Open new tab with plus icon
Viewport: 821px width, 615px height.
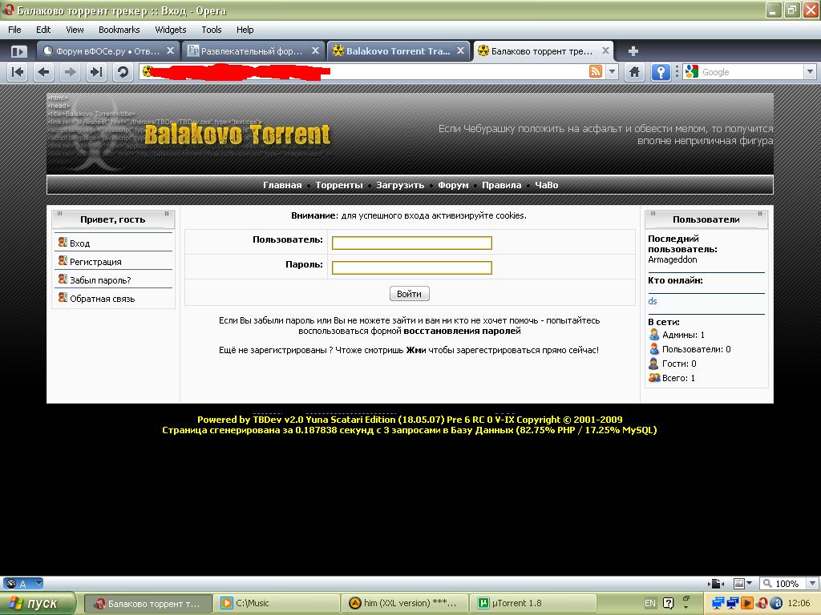click(x=633, y=51)
